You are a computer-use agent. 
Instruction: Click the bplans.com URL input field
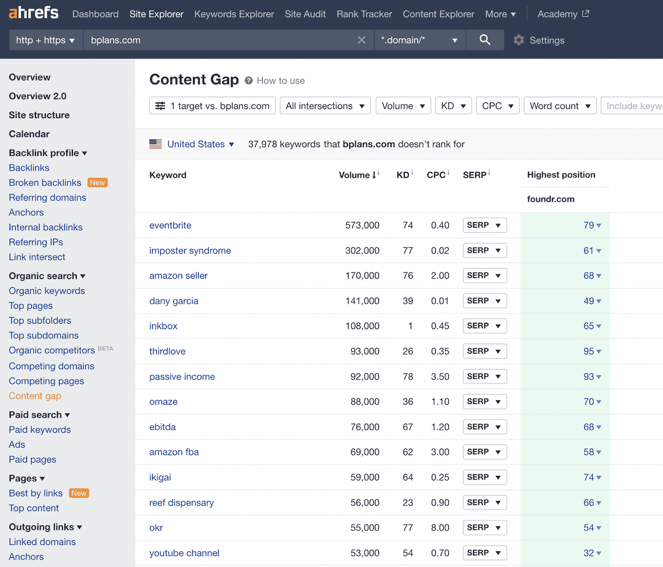click(x=221, y=40)
